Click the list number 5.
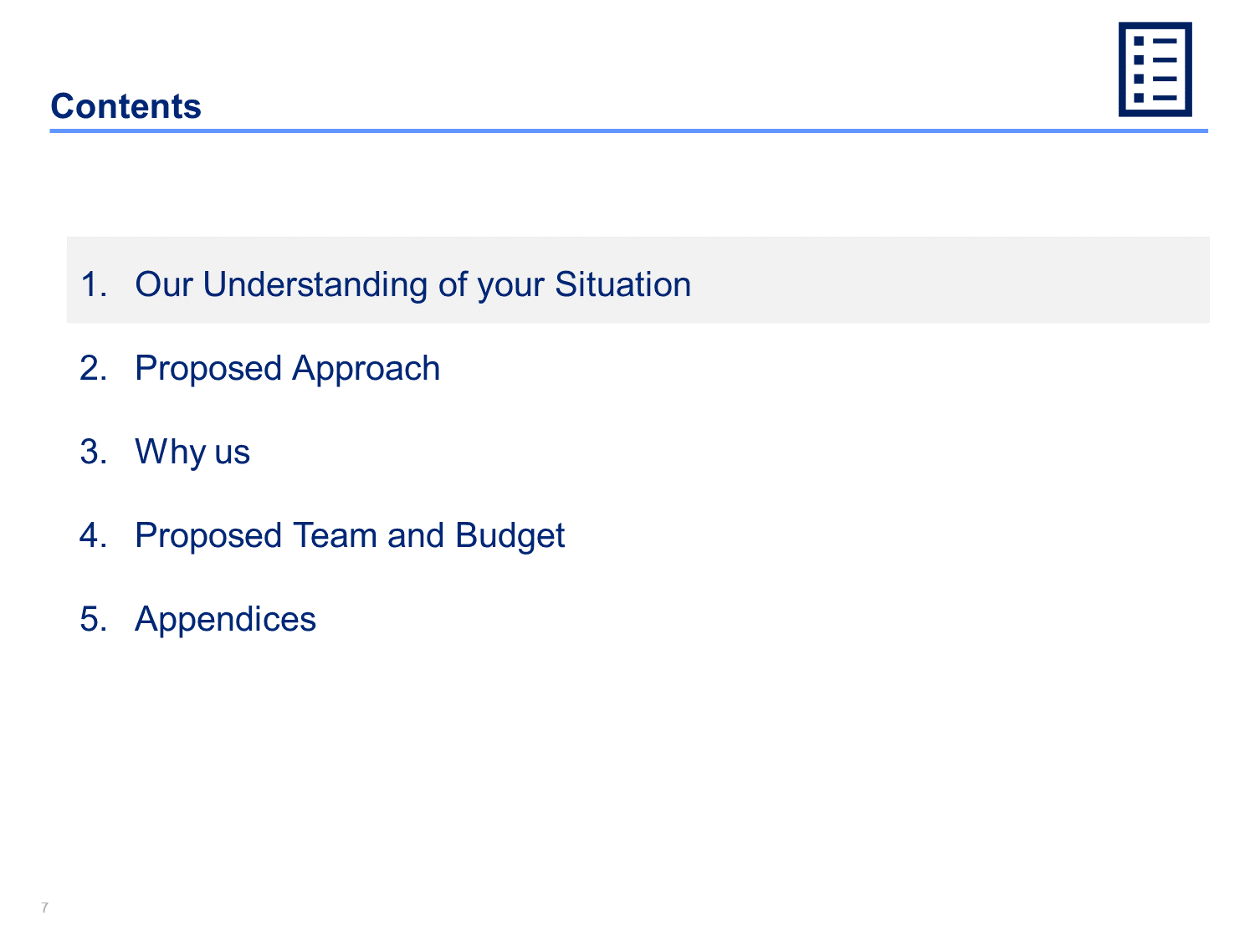1255x941 pixels. coord(94,619)
